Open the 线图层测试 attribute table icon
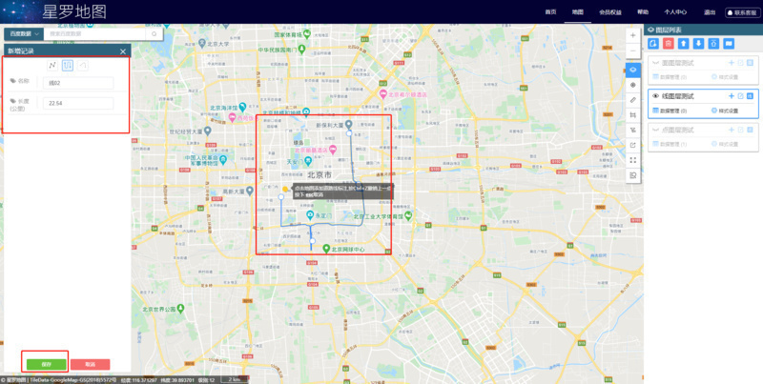This screenshot has width=763, height=384. point(750,96)
